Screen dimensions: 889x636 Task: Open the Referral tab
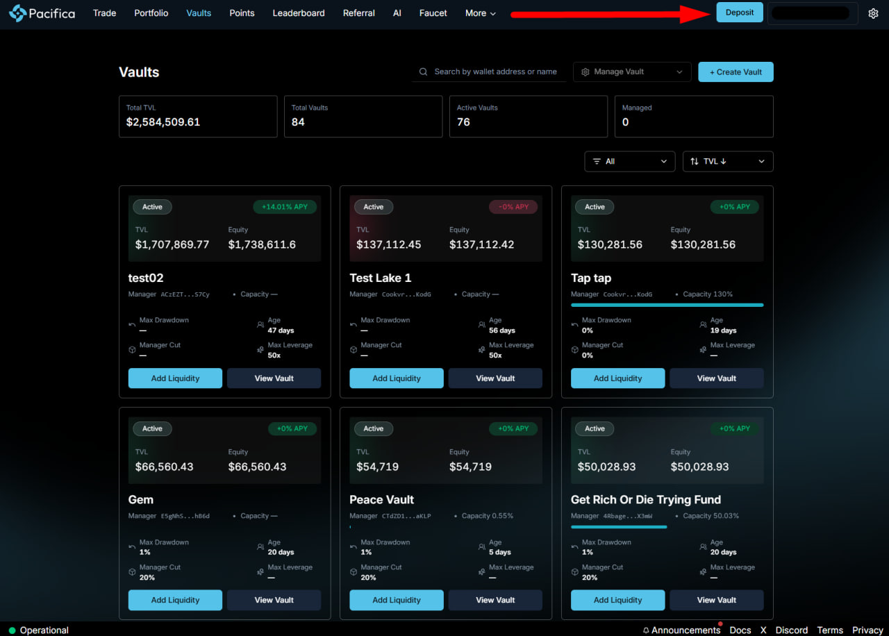tap(359, 13)
